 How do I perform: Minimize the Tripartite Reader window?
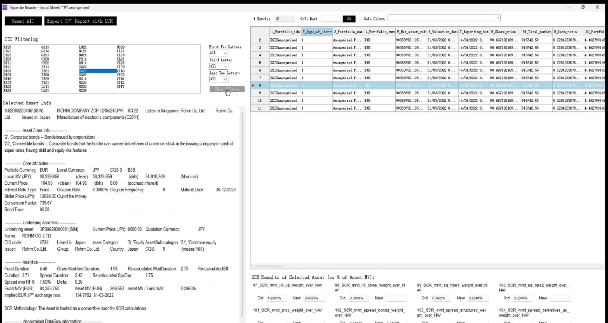(569, 7)
